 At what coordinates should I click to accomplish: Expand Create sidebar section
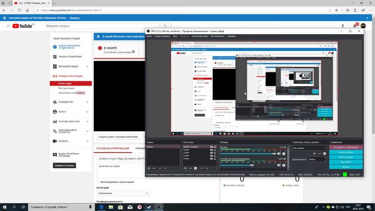[x=87, y=141]
